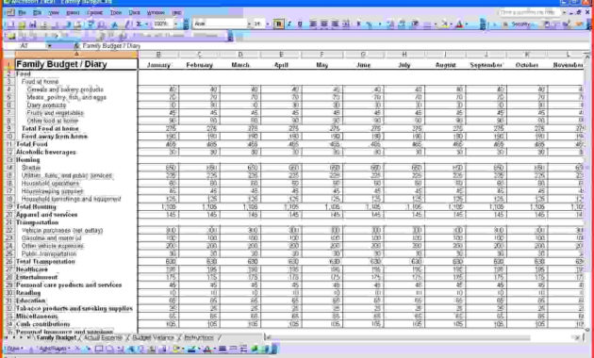
Task: Click the vertical scrollbar down arrow
Action: tap(587, 329)
